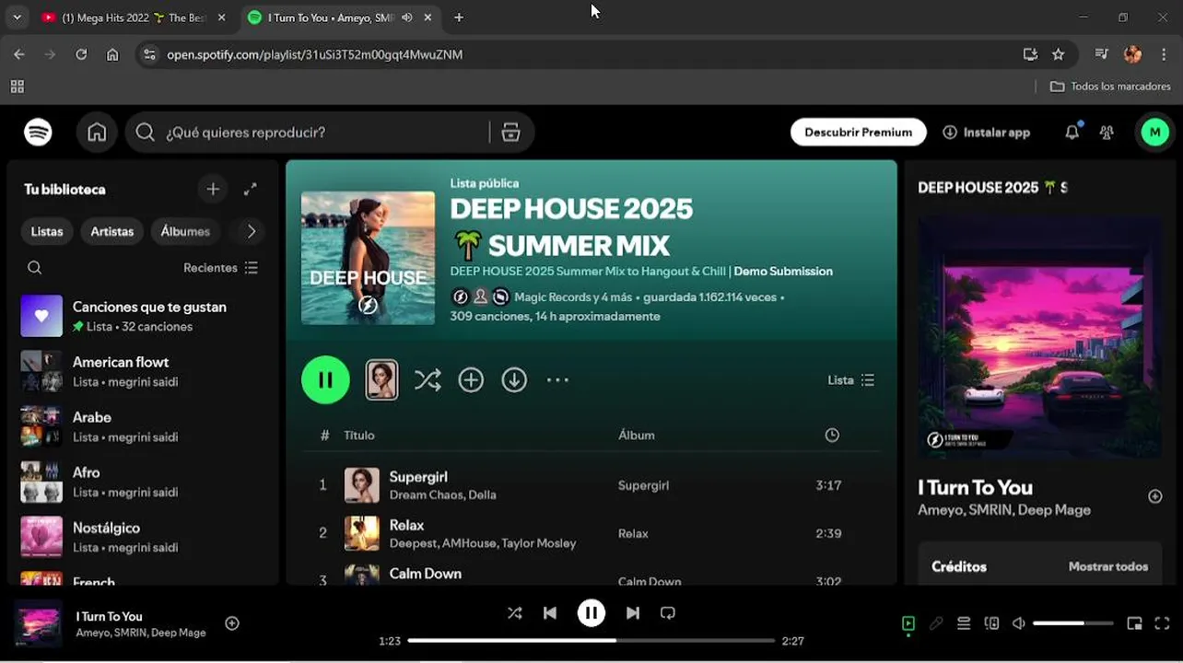Open the Demo Submission link
1183x663 pixels.
tap(783, 272)
